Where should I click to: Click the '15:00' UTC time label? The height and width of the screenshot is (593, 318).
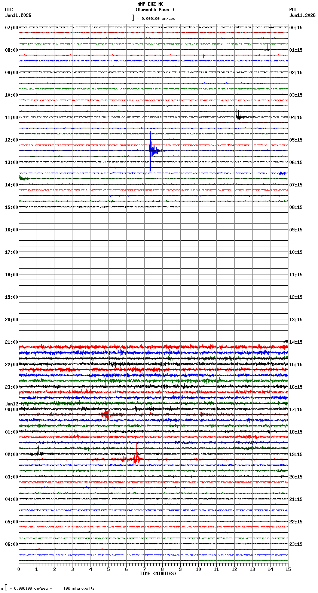(12, 207)
